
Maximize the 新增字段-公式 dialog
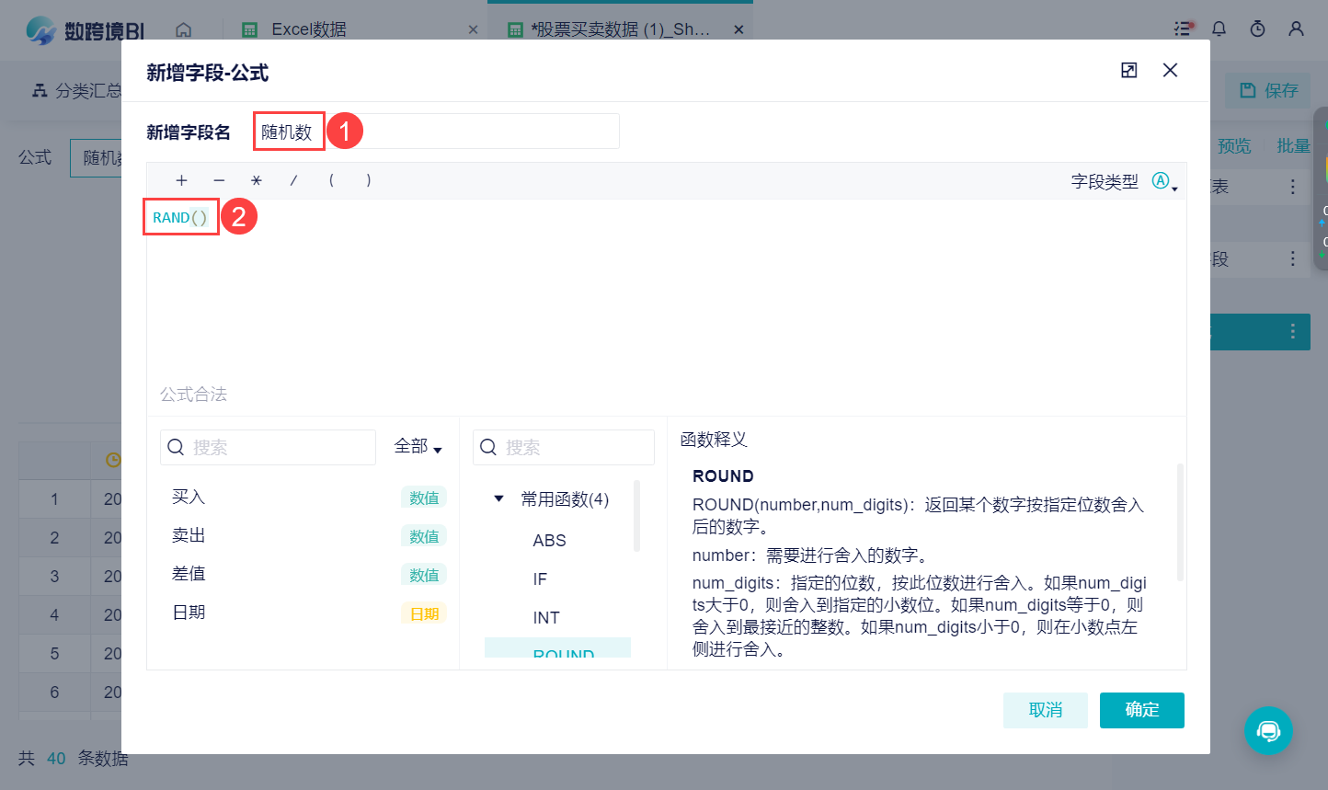(1129, 70)
